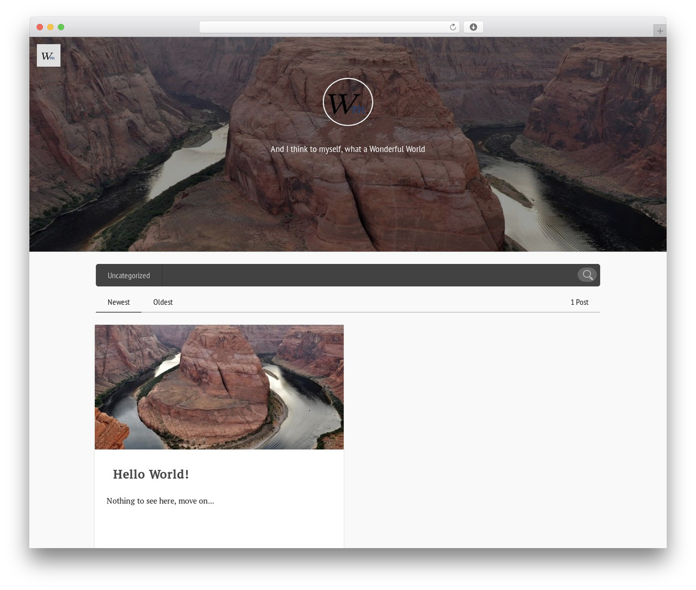Open the search magnifier icon
Screen dimensions: 696x590
[587, 275]
